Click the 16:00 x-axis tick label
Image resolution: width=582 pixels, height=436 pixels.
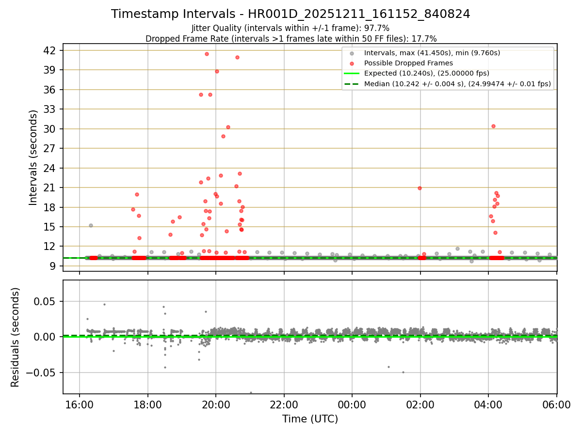(x=80, y=405)
